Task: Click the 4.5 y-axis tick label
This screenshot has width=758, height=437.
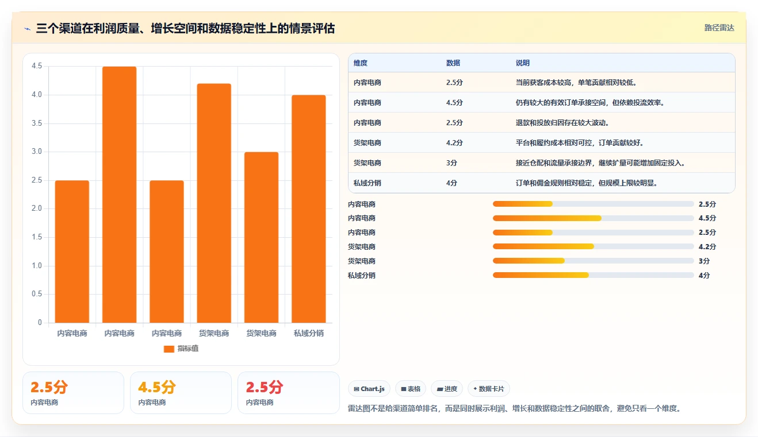Action: [37, 66]
